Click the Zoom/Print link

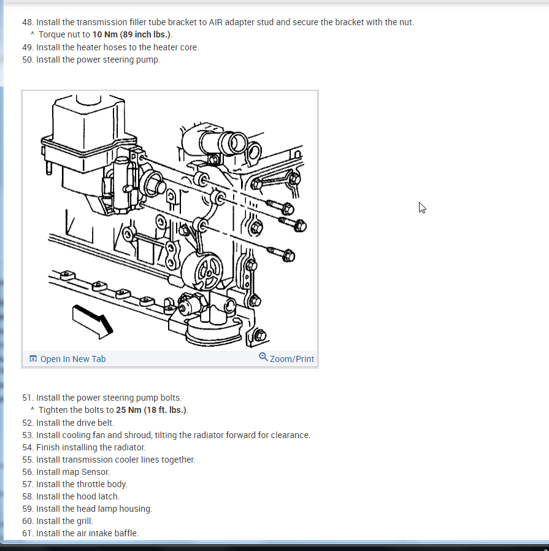coord(291,359)
